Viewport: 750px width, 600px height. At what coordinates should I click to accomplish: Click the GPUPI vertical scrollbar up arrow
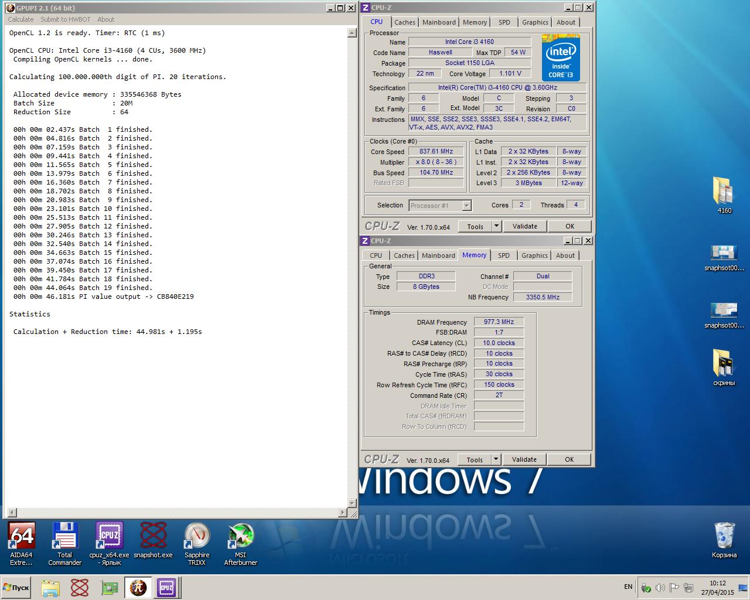coord(352,33)
